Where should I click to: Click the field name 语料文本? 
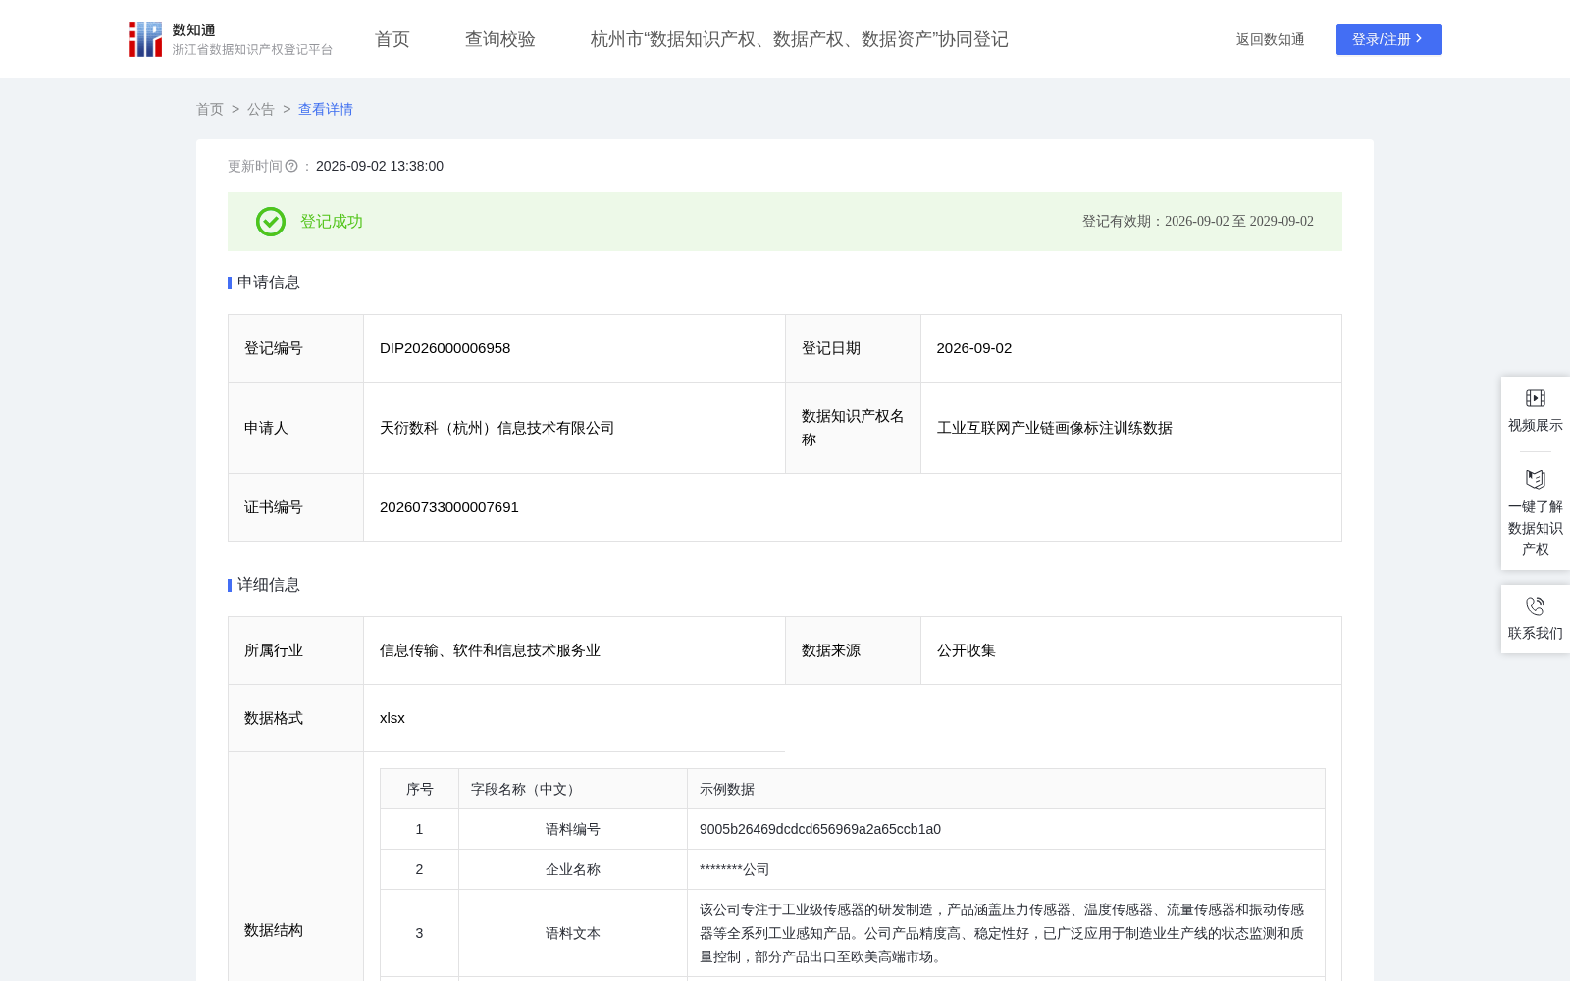pos(573,933)
